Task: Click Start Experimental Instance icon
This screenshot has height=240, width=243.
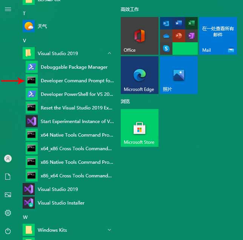Action: tap(32, 121)
